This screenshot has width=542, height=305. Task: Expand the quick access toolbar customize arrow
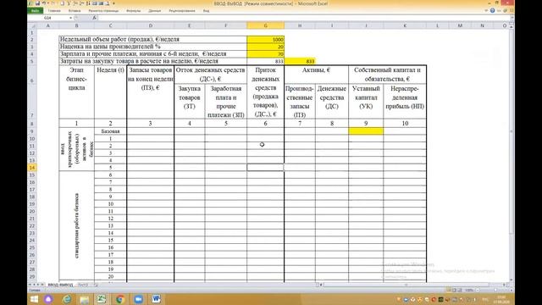coord(113,3)
